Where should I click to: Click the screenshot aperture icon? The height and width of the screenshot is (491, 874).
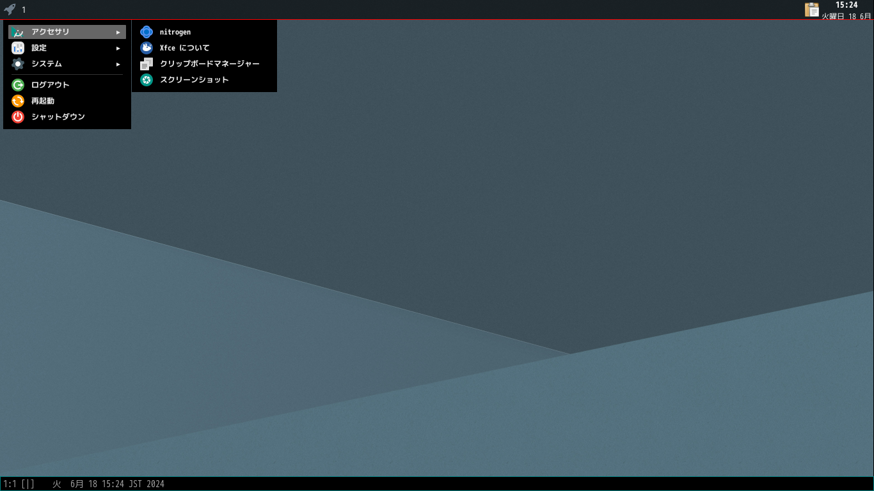pos(147,80)
